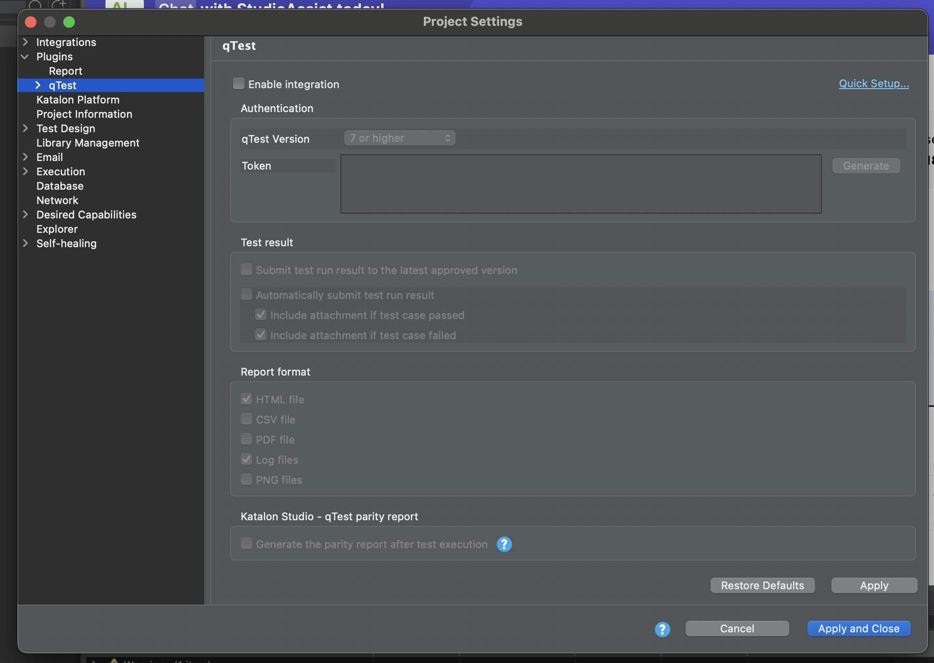The image size is (934, 663).
Task: Open the Katalon Platform settings page
Action: pyautogui.click(x=78, y=100)
